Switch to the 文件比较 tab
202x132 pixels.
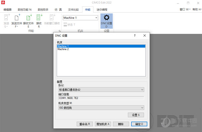click(x=73, y=9)
